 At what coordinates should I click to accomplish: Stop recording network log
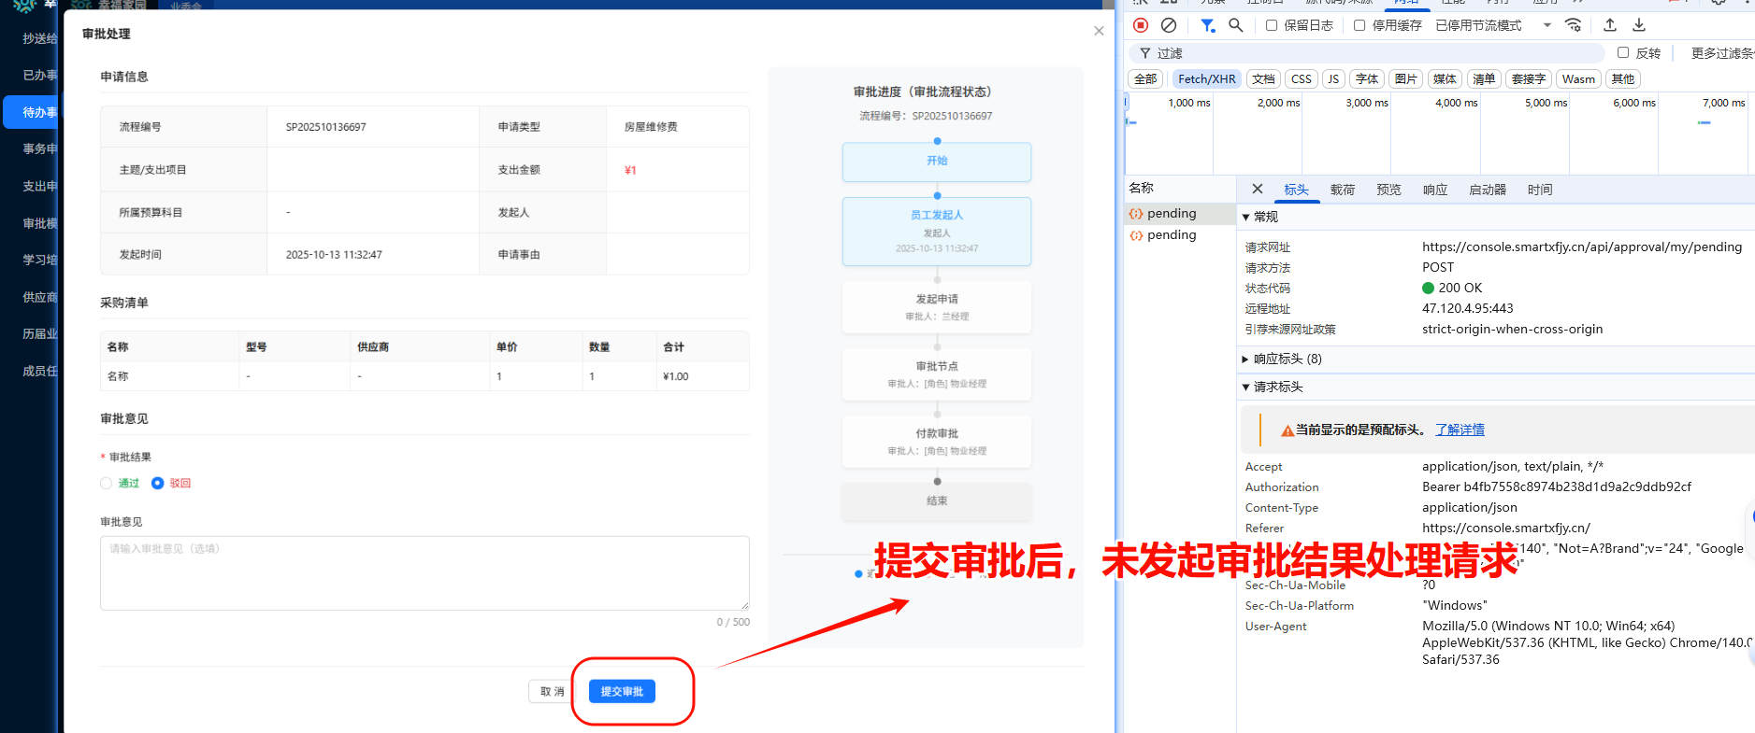coord(1141,25)
